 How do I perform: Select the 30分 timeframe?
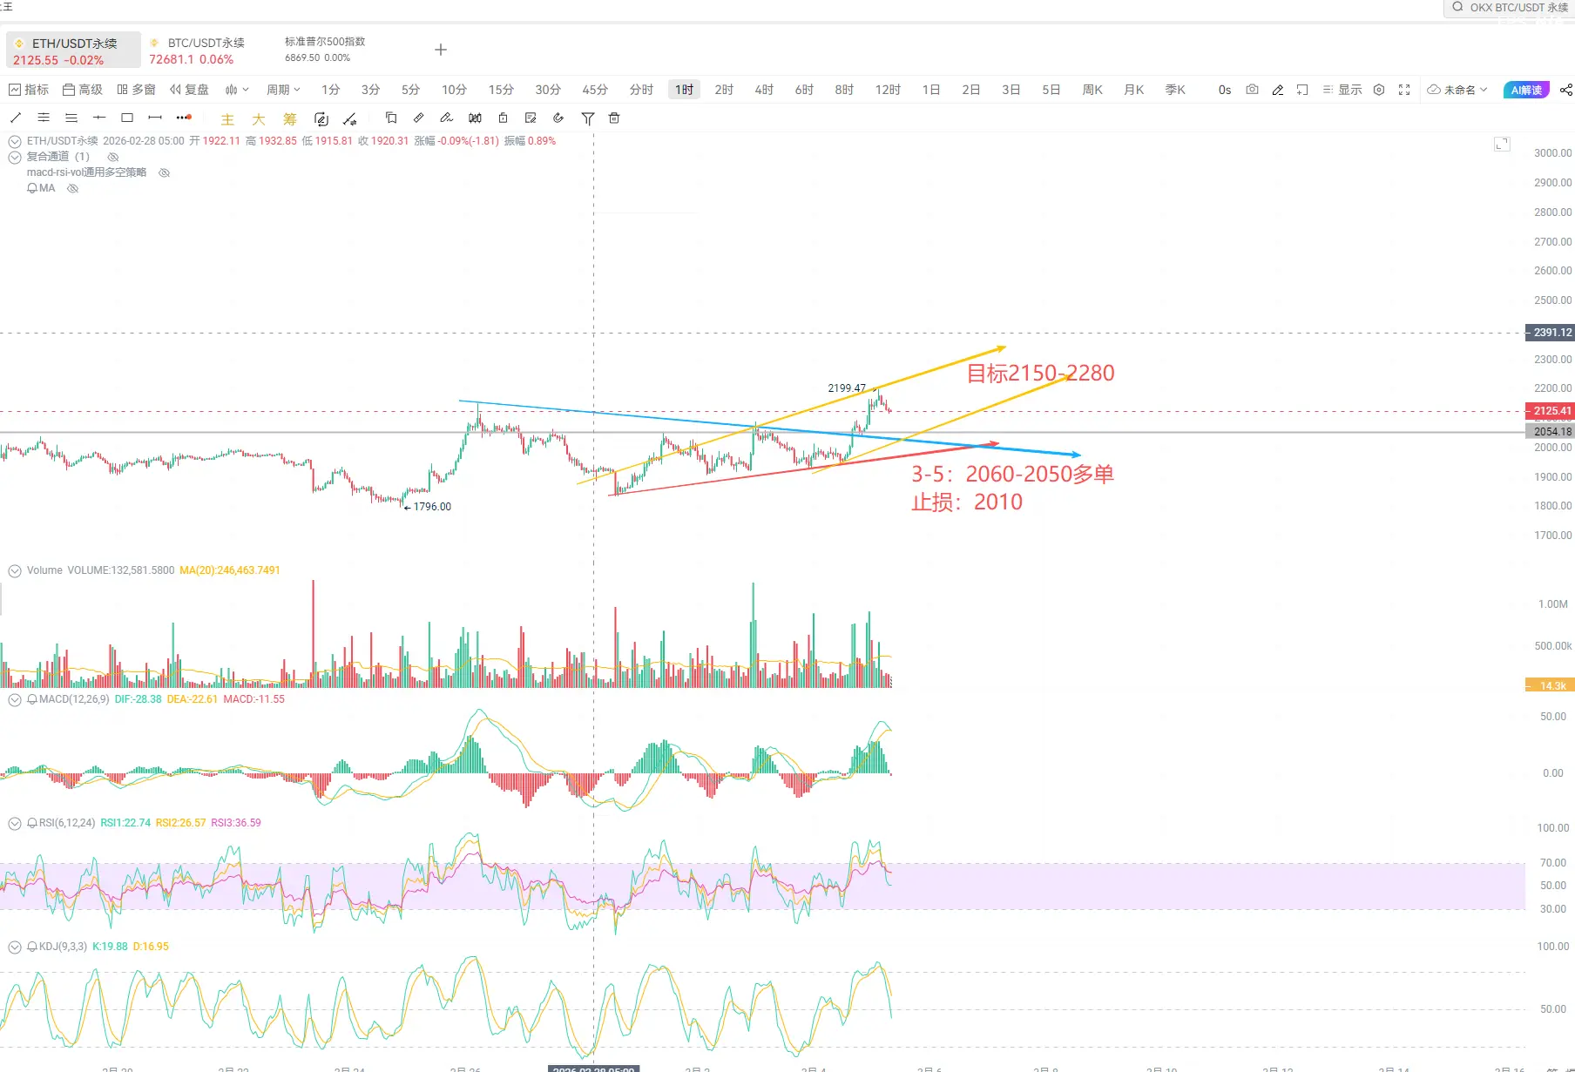[548, 90]
